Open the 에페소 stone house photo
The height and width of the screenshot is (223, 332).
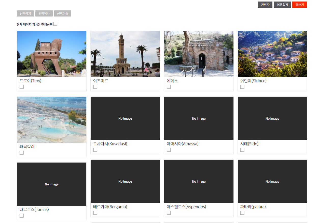[199, 54]
